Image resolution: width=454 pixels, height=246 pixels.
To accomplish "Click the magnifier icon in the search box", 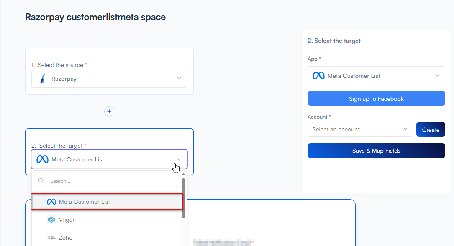I will 41,181.
